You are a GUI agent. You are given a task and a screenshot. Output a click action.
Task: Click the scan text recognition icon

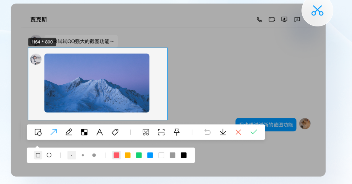coord(161,132)
